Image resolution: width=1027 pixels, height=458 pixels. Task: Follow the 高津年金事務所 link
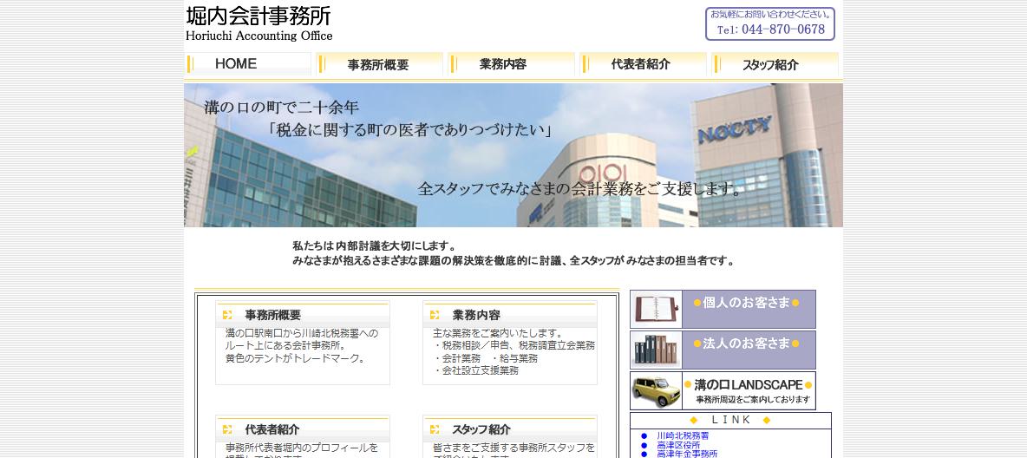687,454
